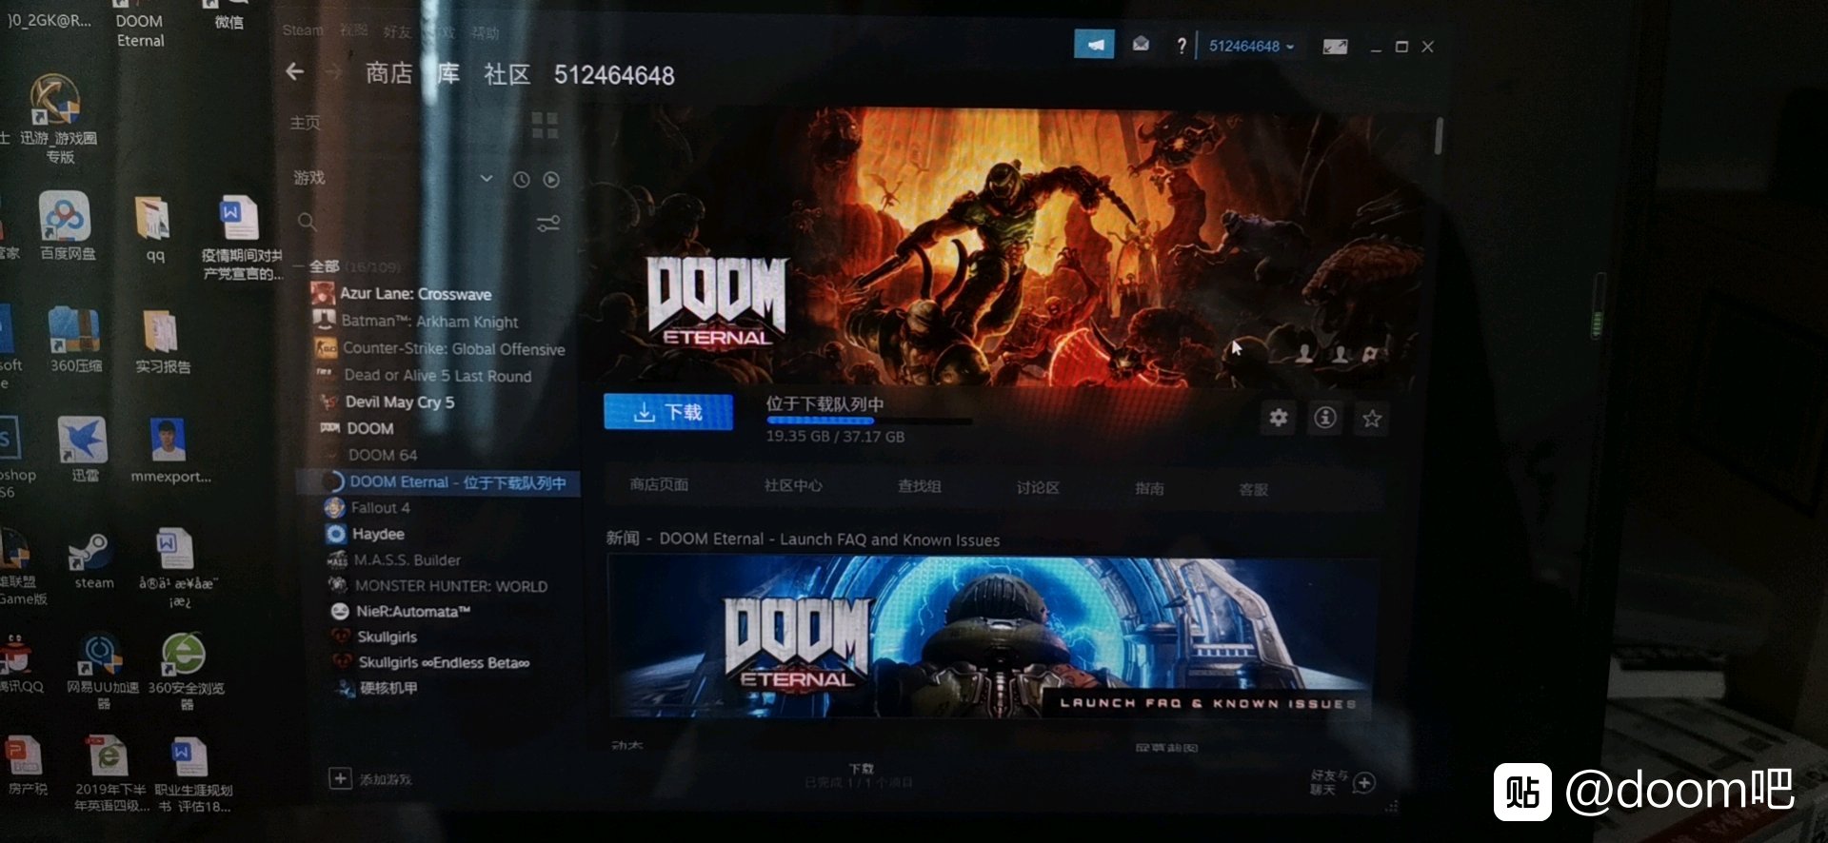Show ready-to-play games icon
The width and height of the screenshot is (1828, 843).
551,179
